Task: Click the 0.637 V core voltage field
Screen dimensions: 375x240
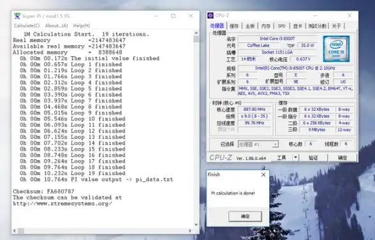Action: (x=304, y=59)
